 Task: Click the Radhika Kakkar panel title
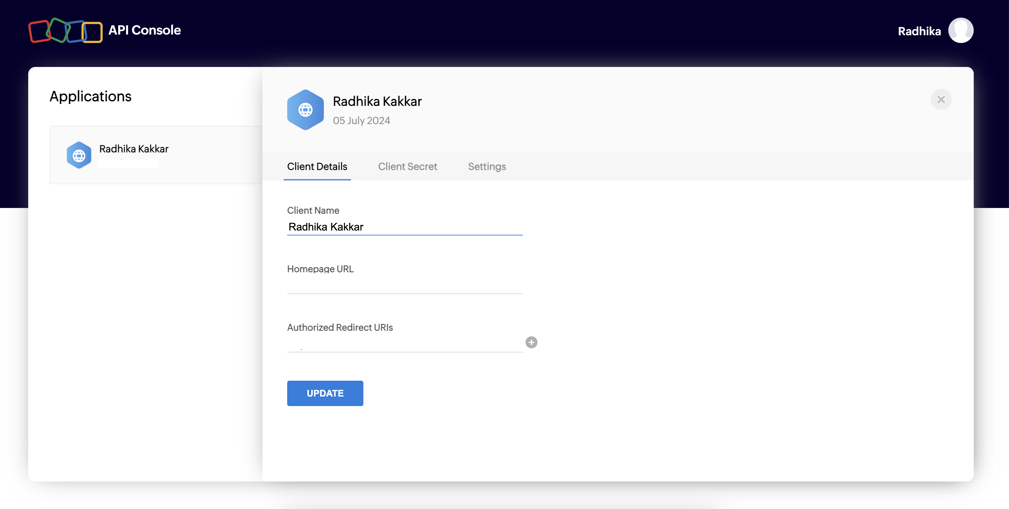tap(377, 101)
